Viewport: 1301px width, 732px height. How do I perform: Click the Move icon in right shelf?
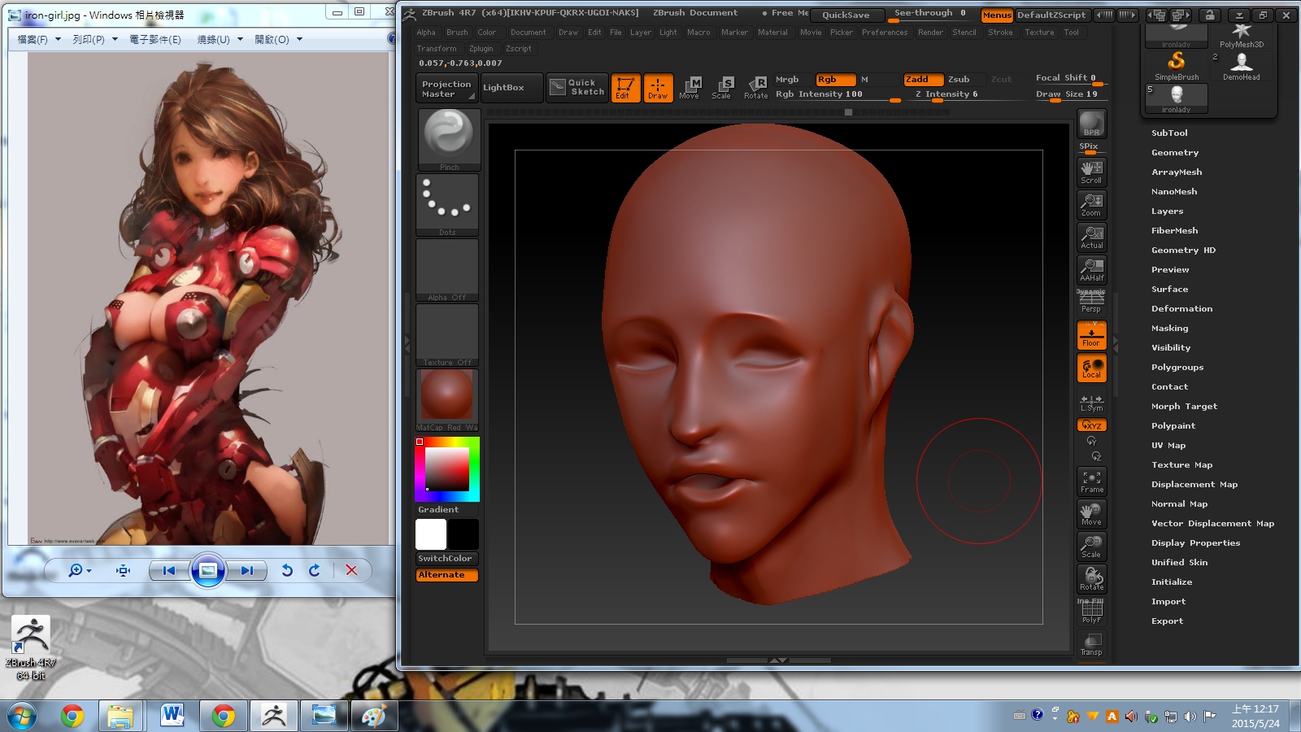tap(1091, 514)
